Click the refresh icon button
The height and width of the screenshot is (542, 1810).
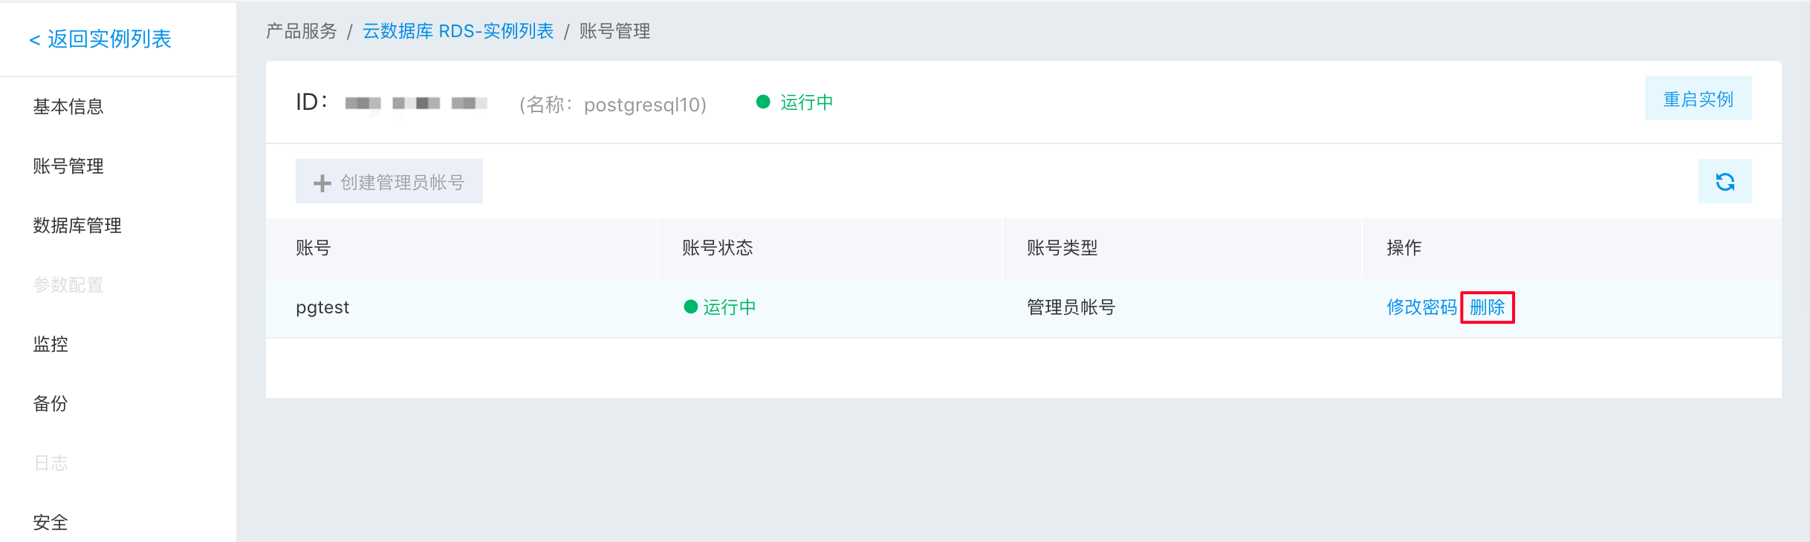click(x=1725, y=181)
